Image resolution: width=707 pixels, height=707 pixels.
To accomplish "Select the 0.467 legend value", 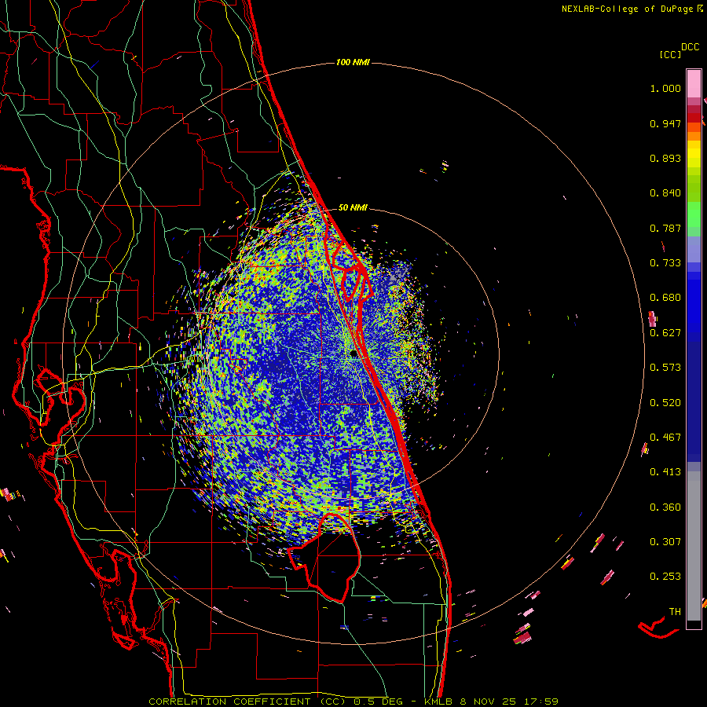I will coord(665,438).
